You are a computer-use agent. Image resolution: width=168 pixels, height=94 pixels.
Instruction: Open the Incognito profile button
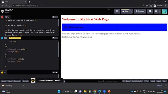158,6
